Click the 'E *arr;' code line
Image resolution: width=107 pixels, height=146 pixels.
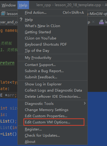(x=8, y=95)
